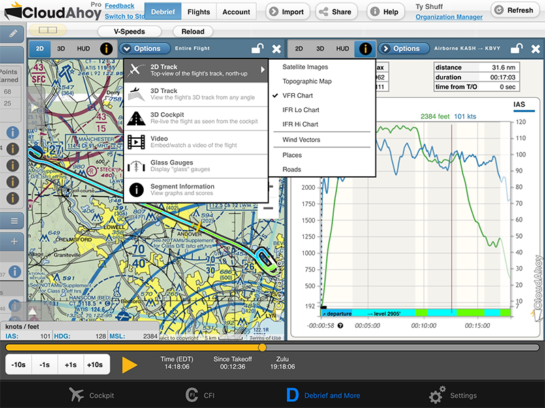Image resolution: width=545 pixels, height=408 pixels.
Task: Close the Airborne KASH to KBVY pane
Action: pyautogui.click(x=535, y=49)
